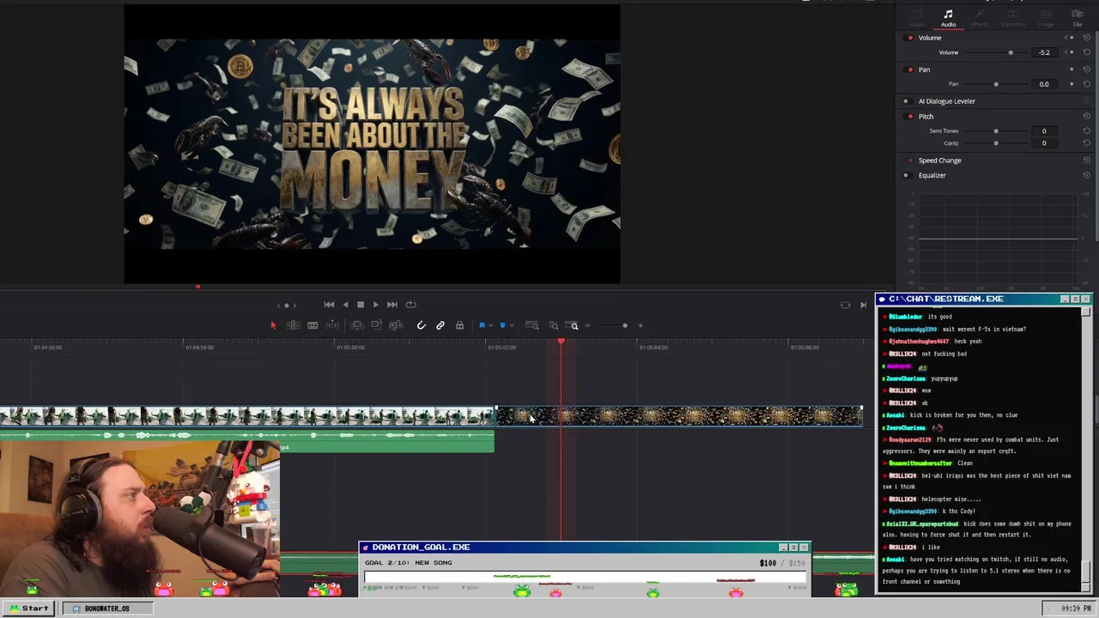Viewport: 1099px width, 618px height.
Task: Open the marker color dropdown arrow
Action: [x=512, y=325]
